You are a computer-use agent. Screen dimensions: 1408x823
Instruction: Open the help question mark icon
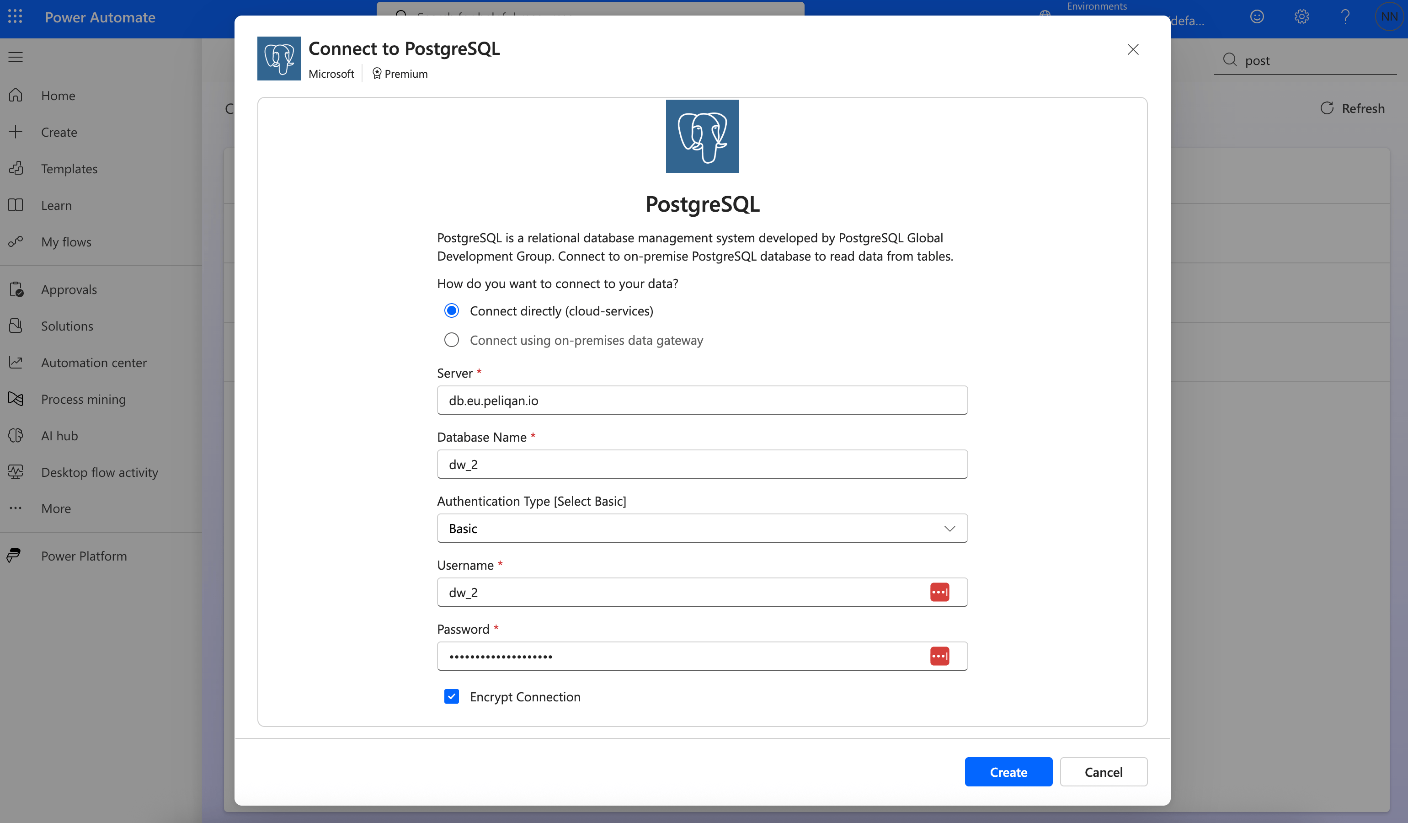1345,17
